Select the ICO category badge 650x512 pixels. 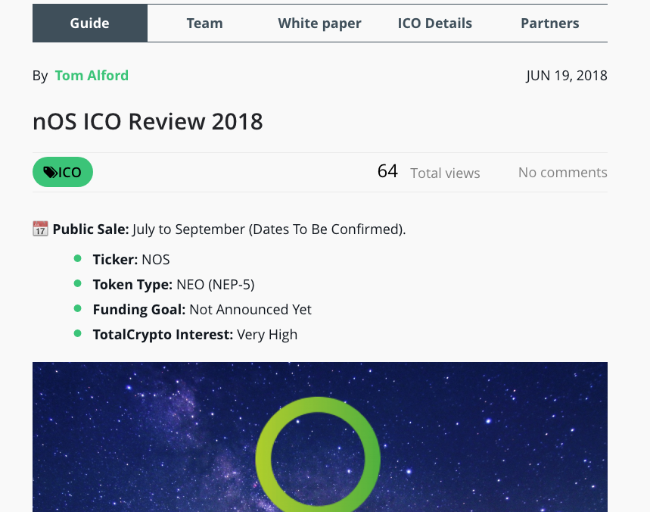click(62, 172)
